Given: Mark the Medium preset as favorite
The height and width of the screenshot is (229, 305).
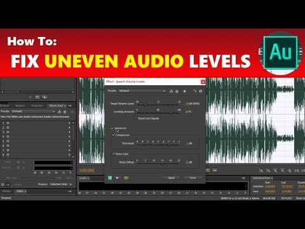Looking at the screenshot, I should point(184,91).
